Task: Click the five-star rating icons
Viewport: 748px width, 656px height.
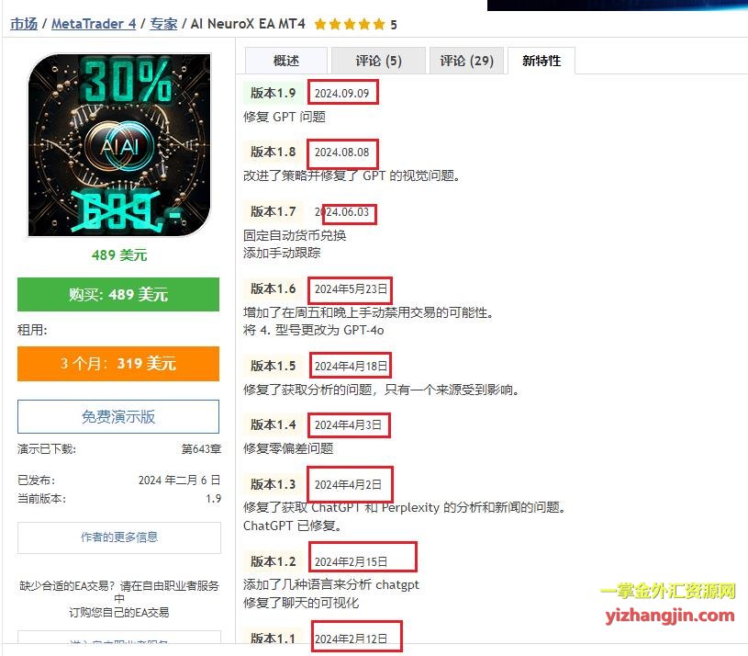Action: coord(350,25)
